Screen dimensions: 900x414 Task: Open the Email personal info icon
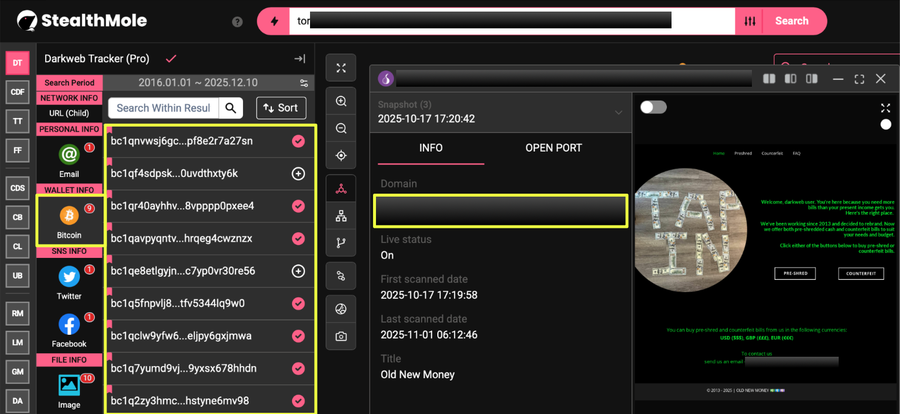tap(69, 155)
